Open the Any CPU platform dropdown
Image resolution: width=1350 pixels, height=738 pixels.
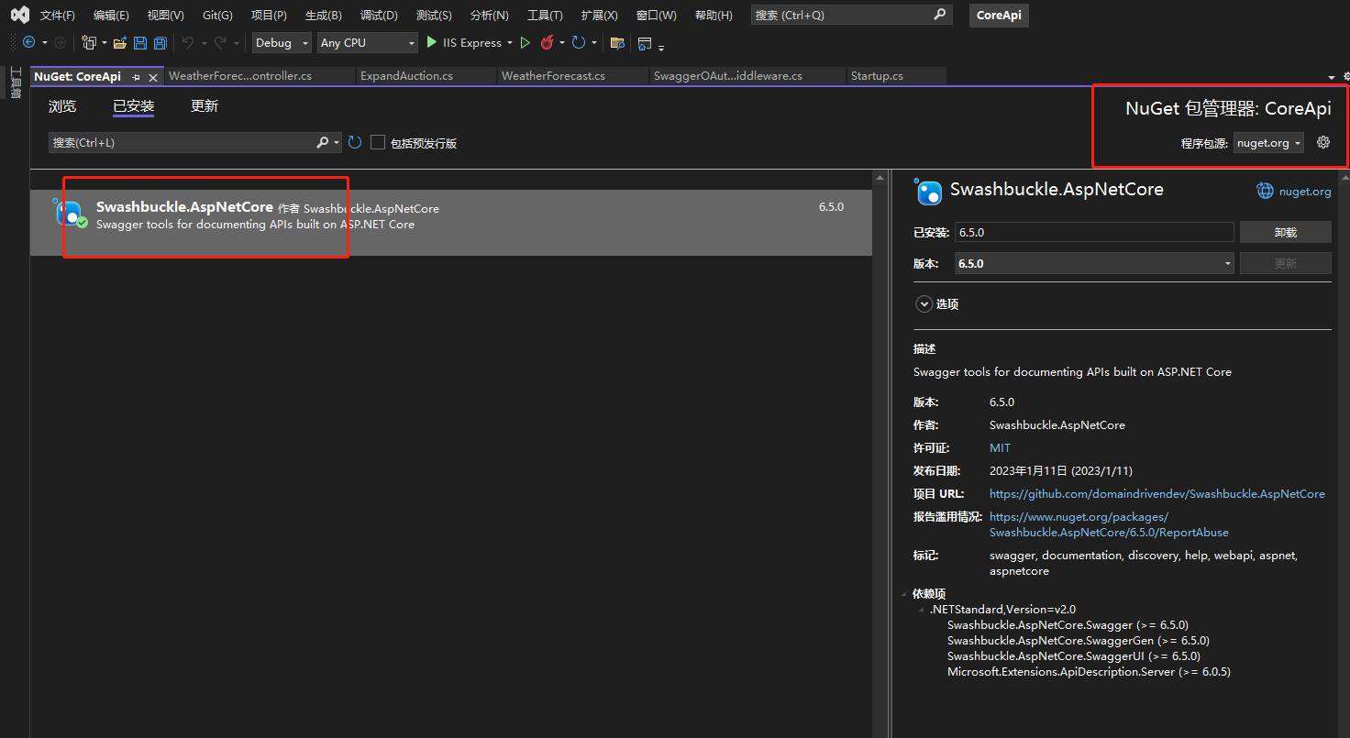[367, 42]
